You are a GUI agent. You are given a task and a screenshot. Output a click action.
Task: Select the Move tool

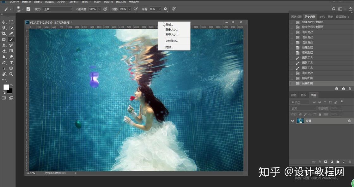[x=4, y=22]
